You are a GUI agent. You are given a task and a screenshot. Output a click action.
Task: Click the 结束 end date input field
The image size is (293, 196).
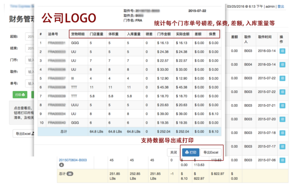(x=29, y=48)
